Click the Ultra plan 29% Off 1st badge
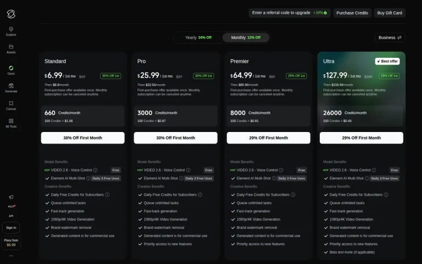 click(389, 76)
